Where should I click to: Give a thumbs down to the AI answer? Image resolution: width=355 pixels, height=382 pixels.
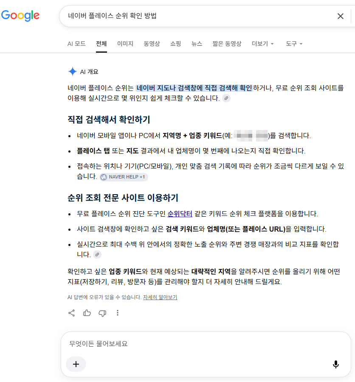[x=102, y=313]
